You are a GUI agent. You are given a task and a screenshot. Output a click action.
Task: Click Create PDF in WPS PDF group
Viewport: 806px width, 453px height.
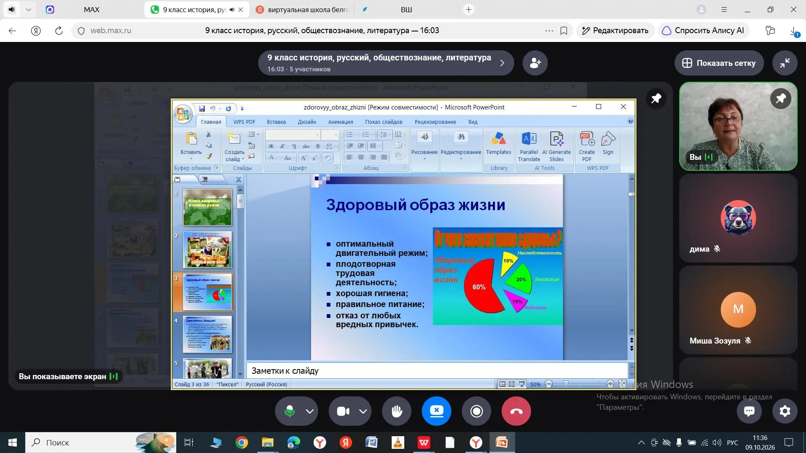pyautogui.click(x=587, y=147)
